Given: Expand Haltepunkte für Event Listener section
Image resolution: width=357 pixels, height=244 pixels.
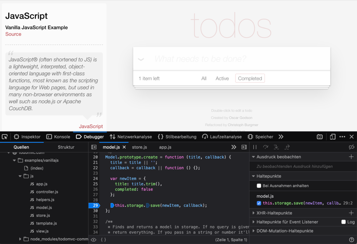Looking at the screenshot, I should click(x=253, y=222).
